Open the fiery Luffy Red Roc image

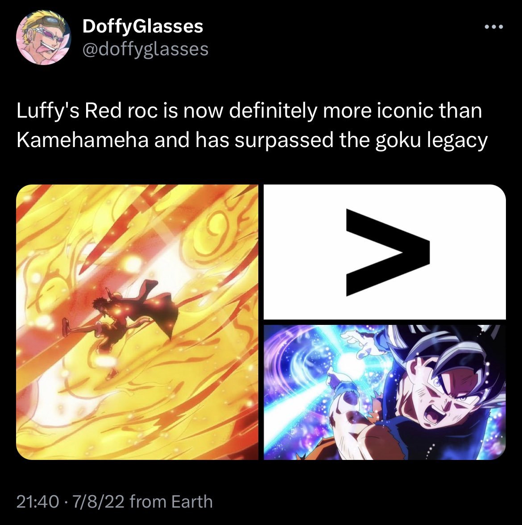tap(137, 322)
